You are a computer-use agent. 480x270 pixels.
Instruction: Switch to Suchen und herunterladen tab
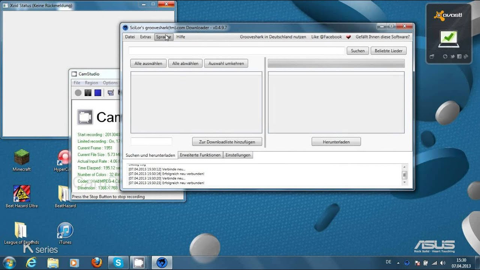tap(150, 155)
